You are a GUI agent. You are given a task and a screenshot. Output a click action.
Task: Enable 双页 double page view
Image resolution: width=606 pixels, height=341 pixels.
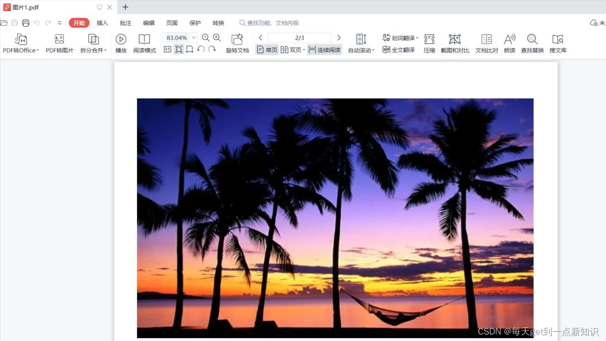coord(291,50)
